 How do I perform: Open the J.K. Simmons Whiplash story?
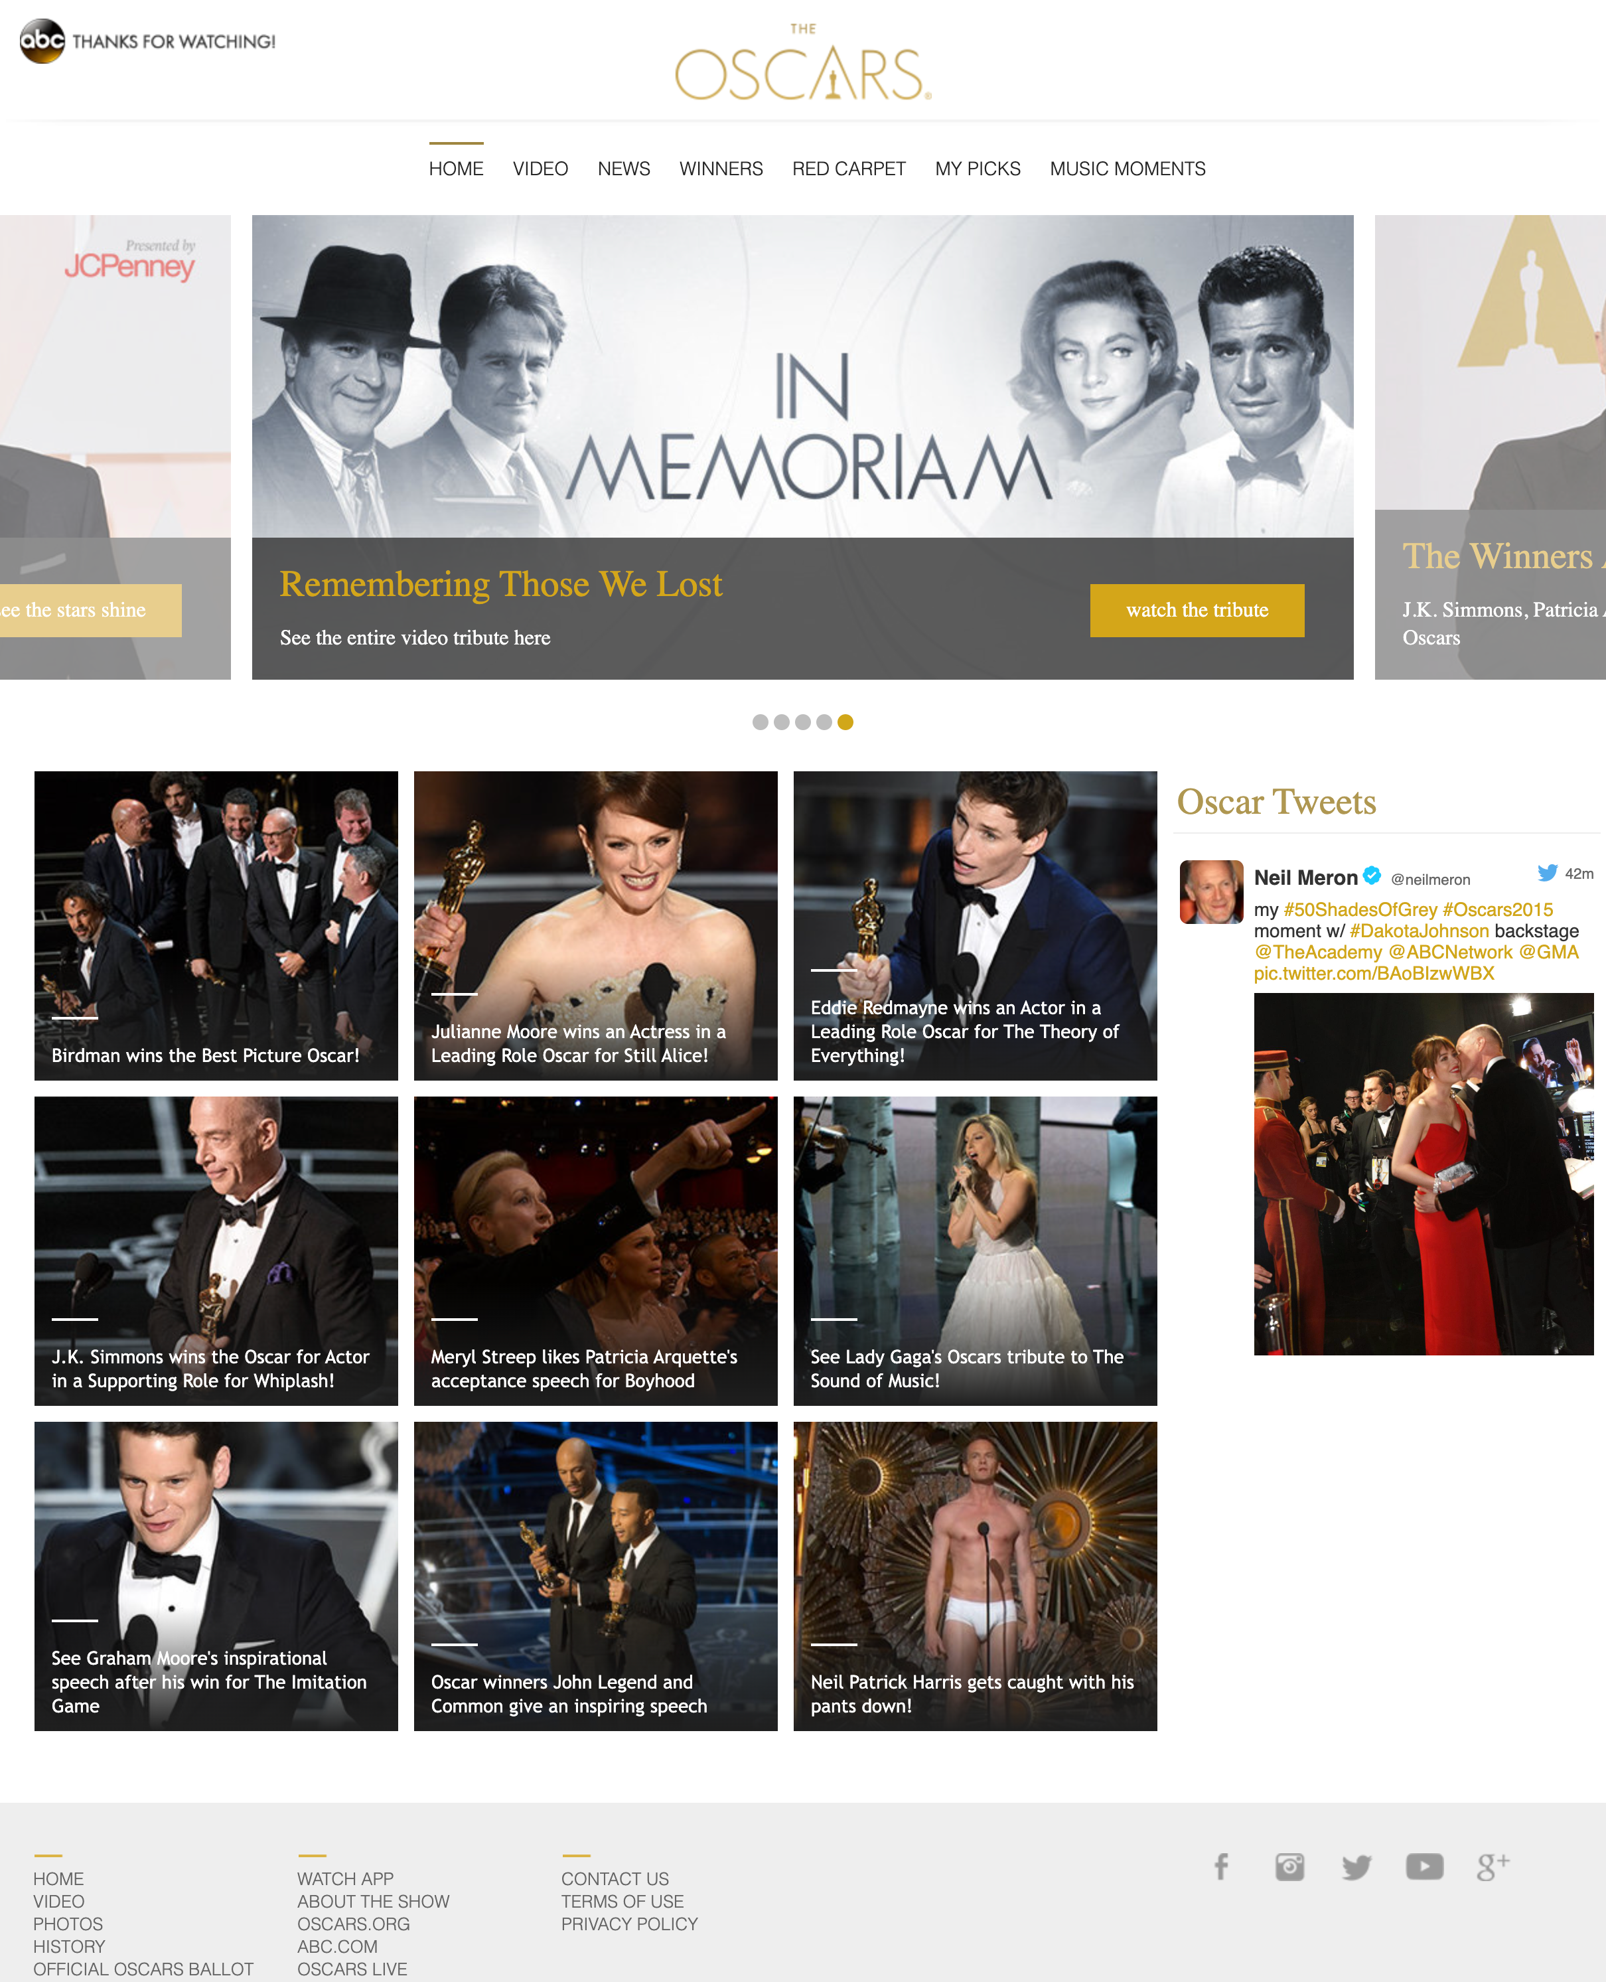pyautogui.click(x=216, y=1251)
